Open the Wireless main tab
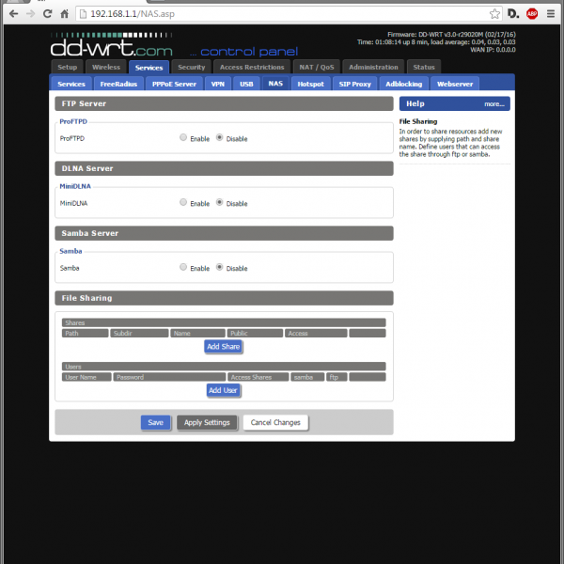The image size is (564, 564). click(x=106, y=68)
